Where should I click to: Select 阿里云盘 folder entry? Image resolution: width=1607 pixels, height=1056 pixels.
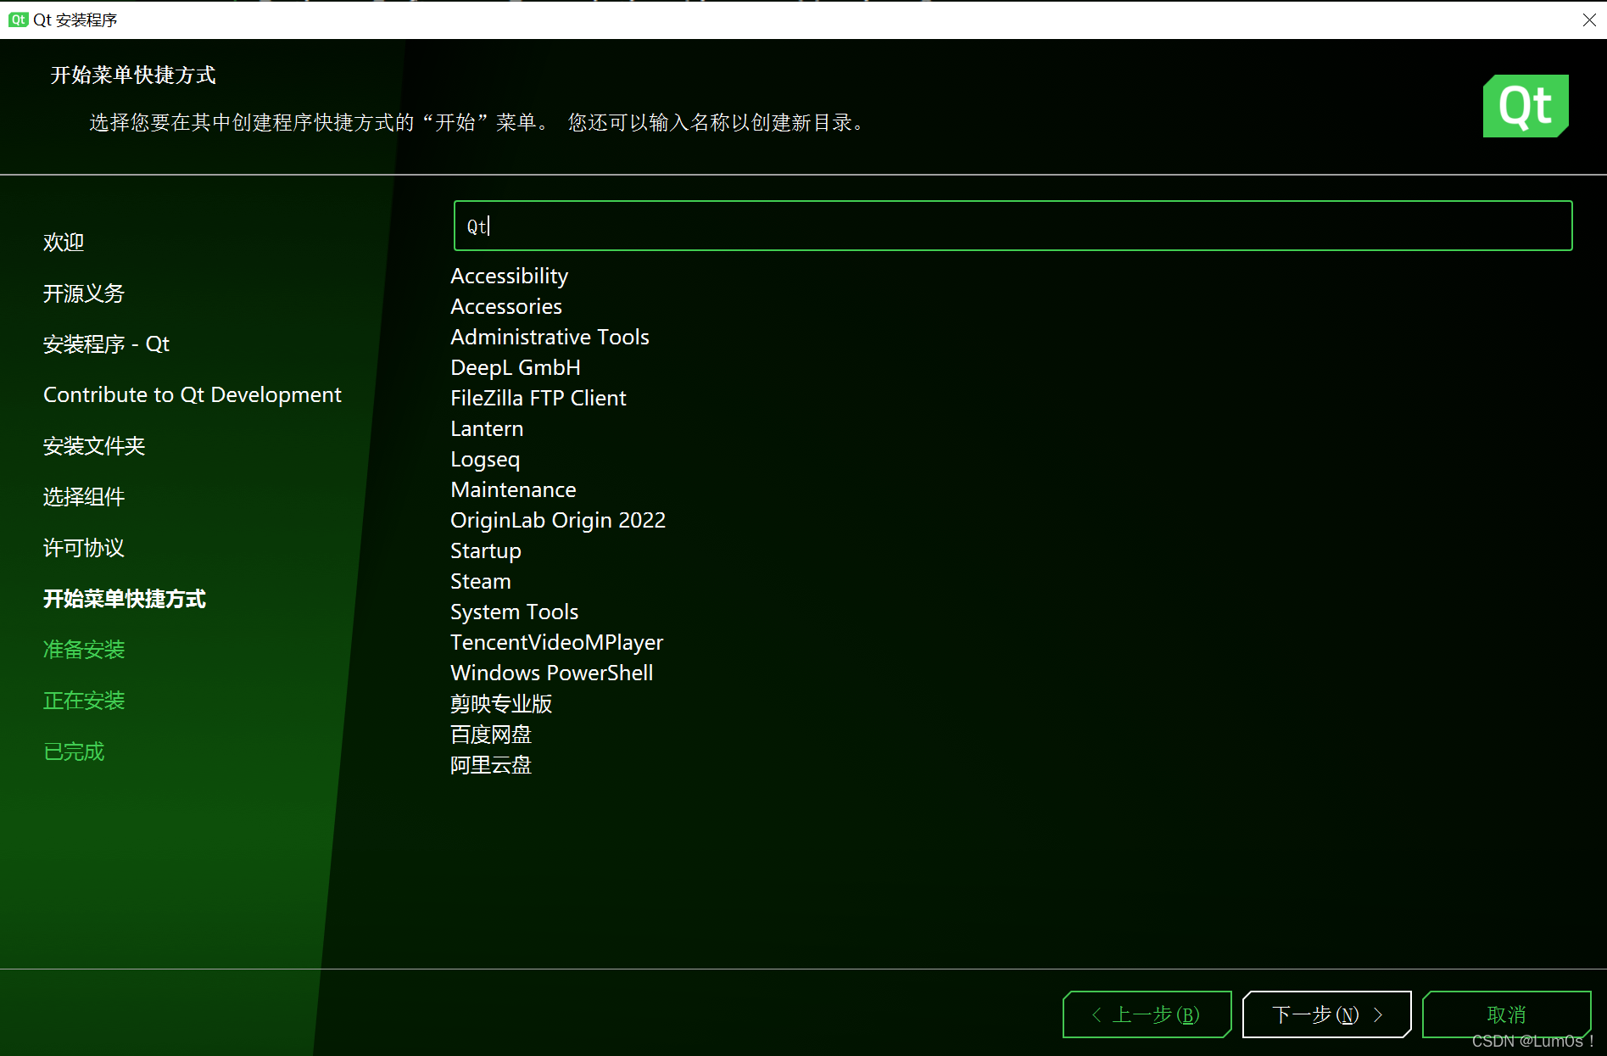tap(491, 765)
